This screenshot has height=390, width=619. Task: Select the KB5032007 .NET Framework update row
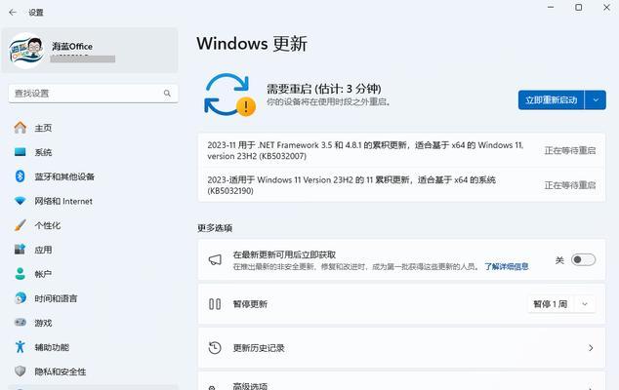[x=401, y=150]
